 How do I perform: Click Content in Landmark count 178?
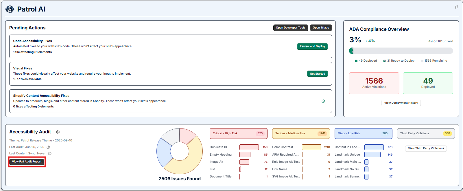click(390, 147)
